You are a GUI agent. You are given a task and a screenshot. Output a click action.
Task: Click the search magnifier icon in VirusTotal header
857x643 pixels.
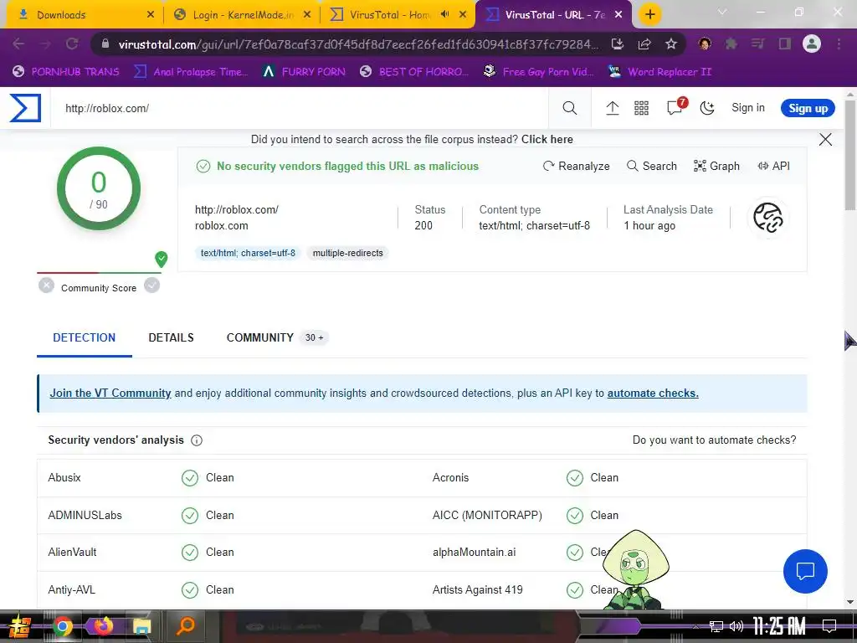[x=569, y=108]
